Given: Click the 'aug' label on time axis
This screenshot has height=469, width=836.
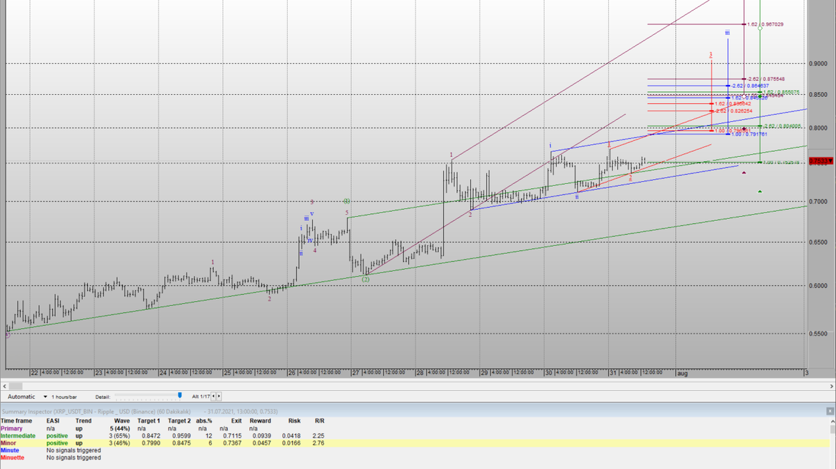Looking at the screenshot, I should 683,374.
